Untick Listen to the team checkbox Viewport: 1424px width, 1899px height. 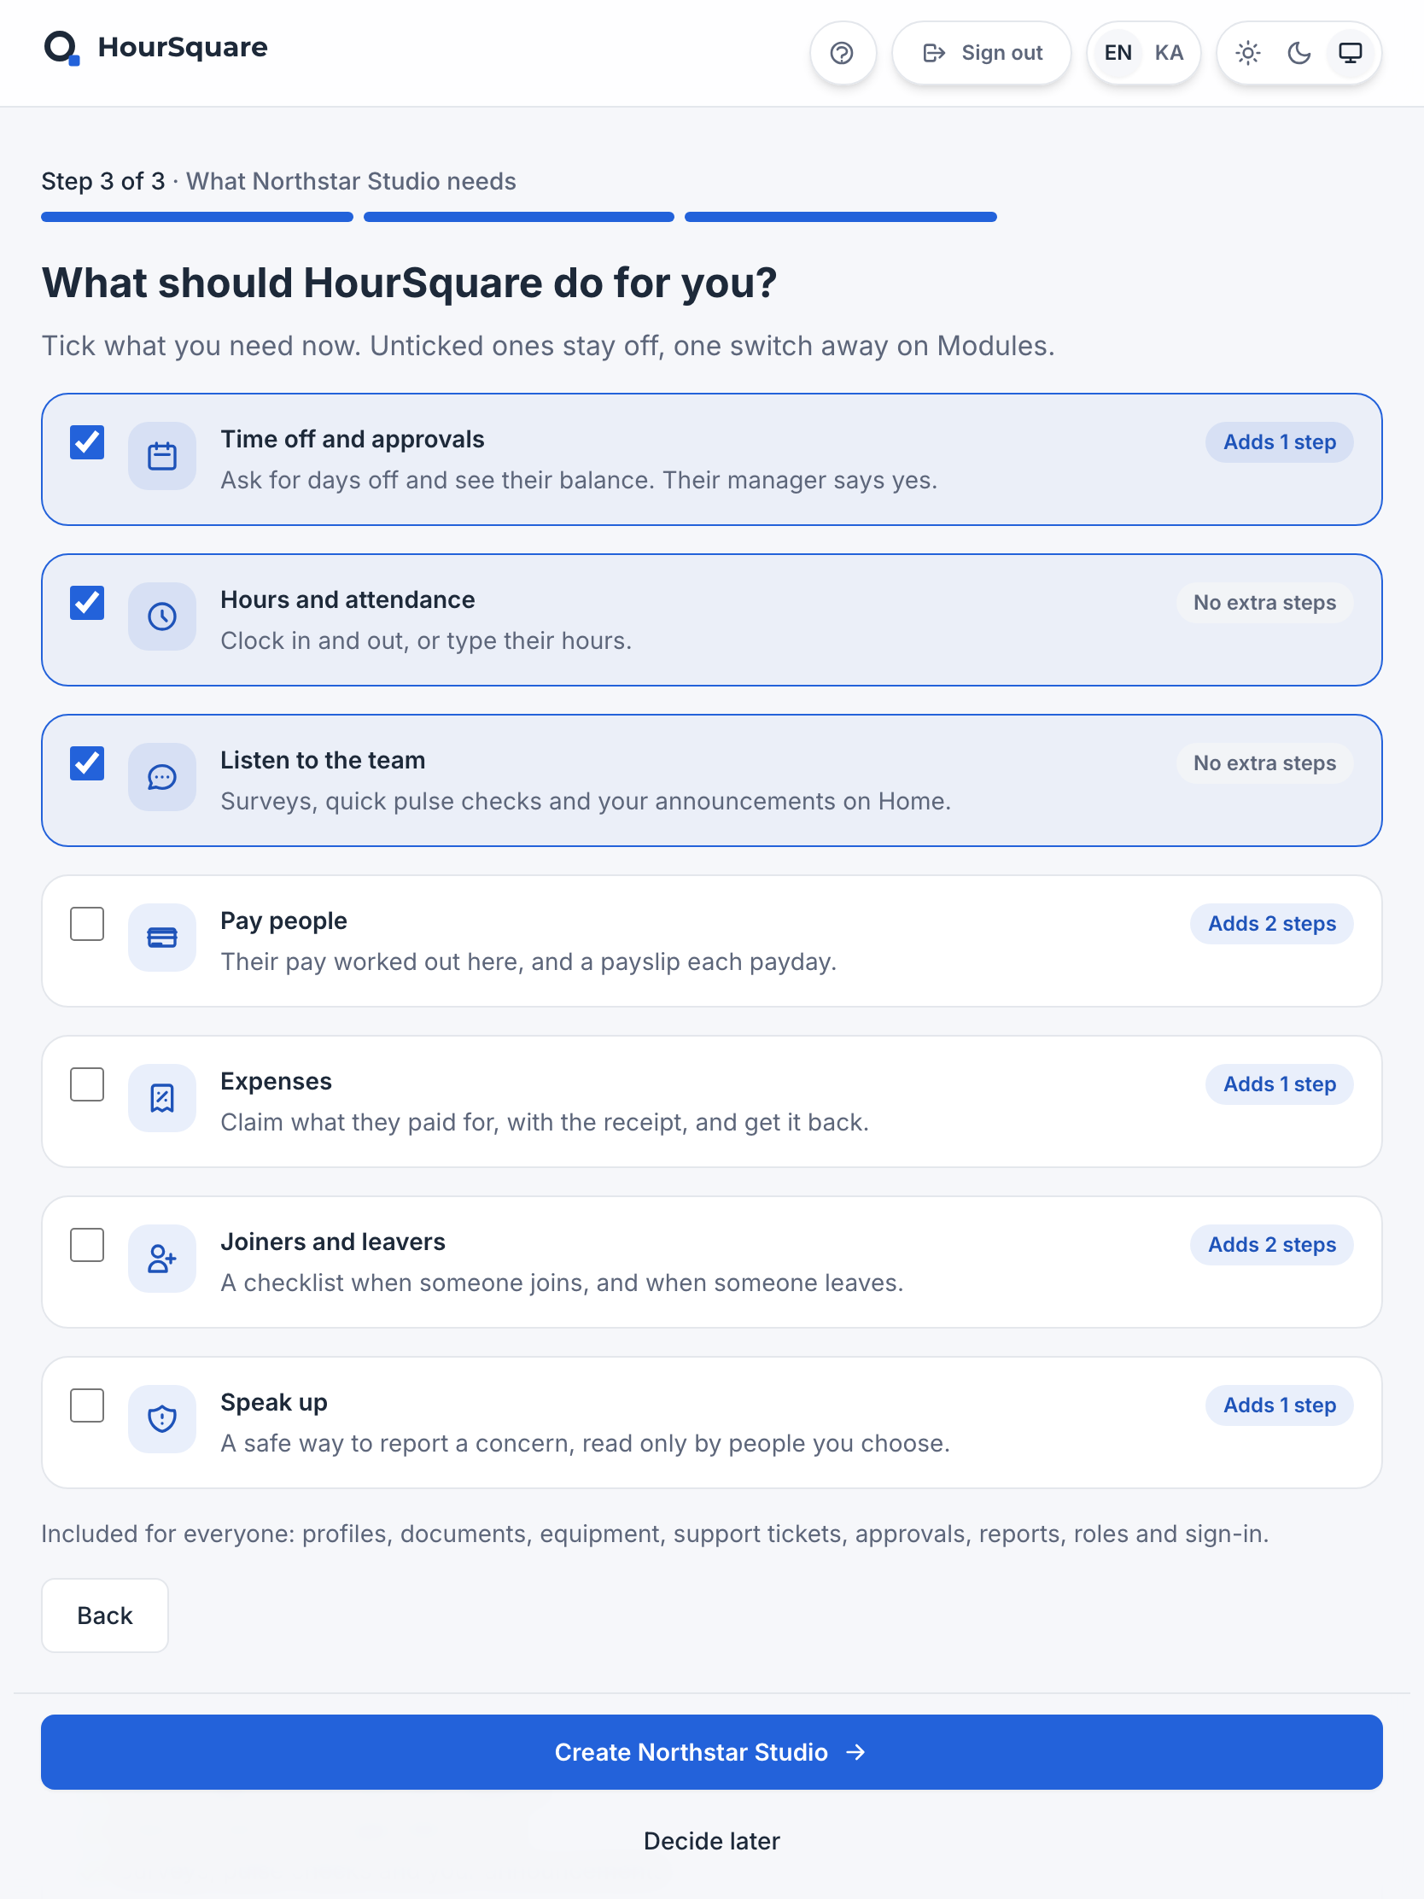coord(87,763)
